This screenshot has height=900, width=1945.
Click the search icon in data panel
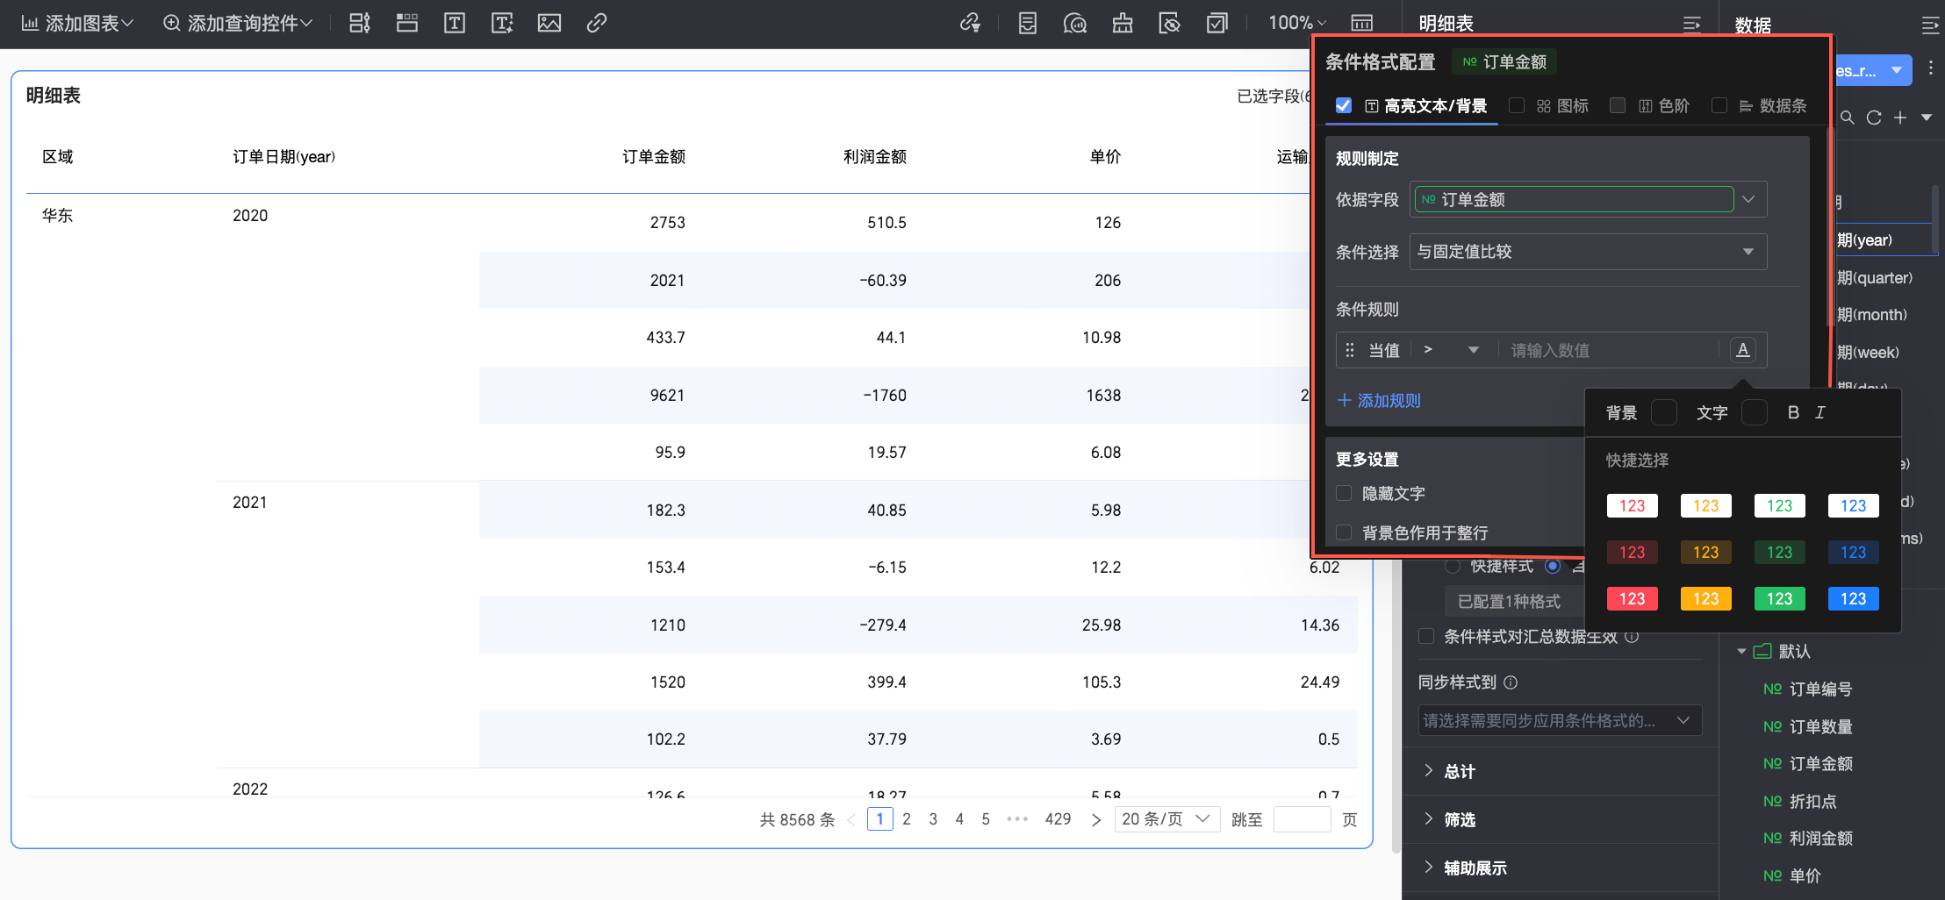click(1848, 118)
